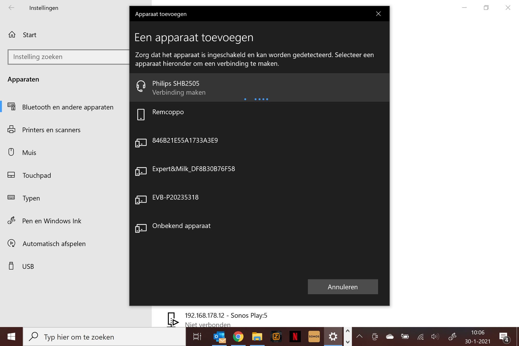The height and width of the screenshot is (346, 519).
Task: Click the touchpad icon in sidebar
Action: tap(11, 175)
